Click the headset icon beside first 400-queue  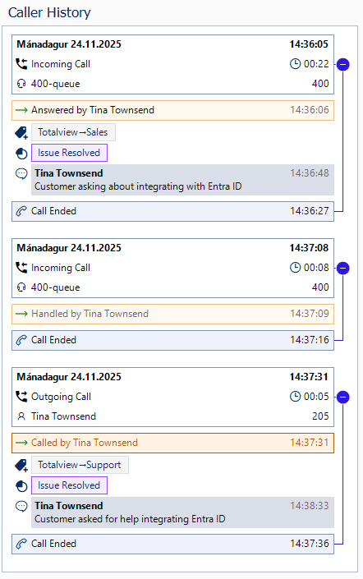point(21,84)
